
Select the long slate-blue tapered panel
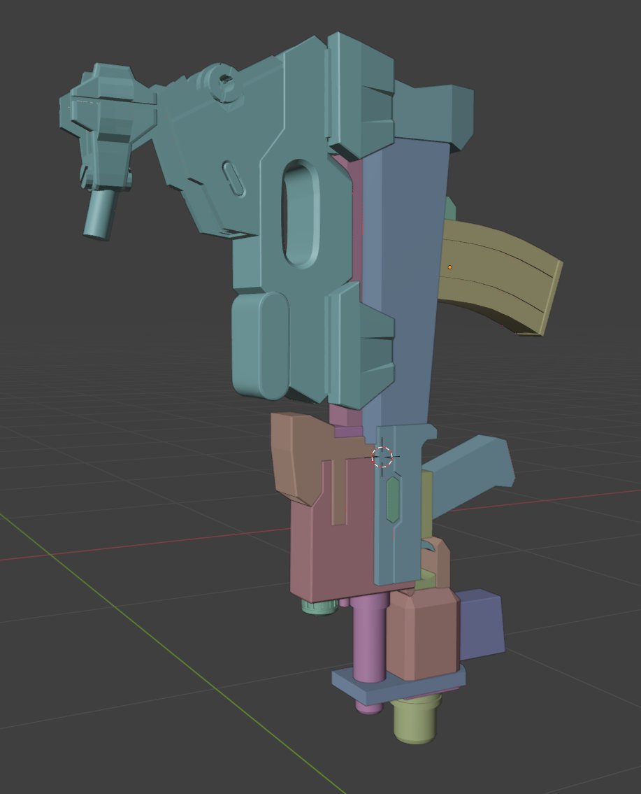(410, 283)
